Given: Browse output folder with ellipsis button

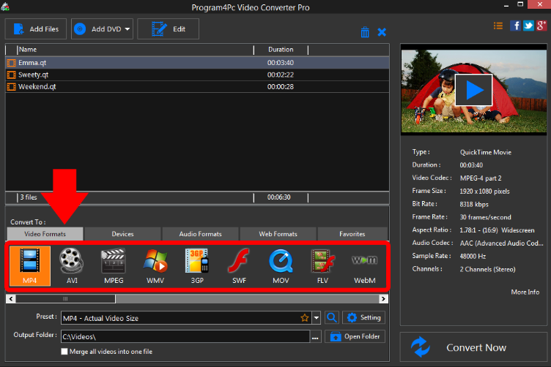Looking at the screenshot, I should [x=316, y=337].
